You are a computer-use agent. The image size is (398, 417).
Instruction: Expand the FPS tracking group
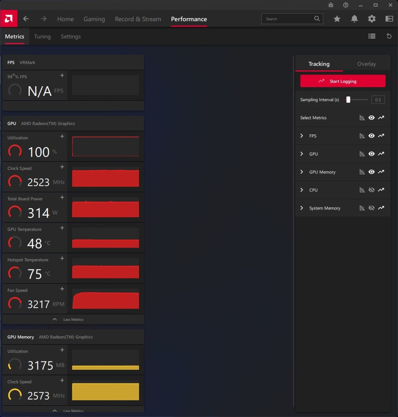(x=301, y=136)
